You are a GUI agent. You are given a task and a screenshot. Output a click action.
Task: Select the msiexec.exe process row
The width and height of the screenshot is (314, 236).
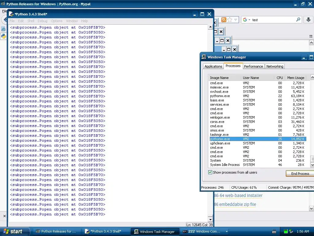258,87
